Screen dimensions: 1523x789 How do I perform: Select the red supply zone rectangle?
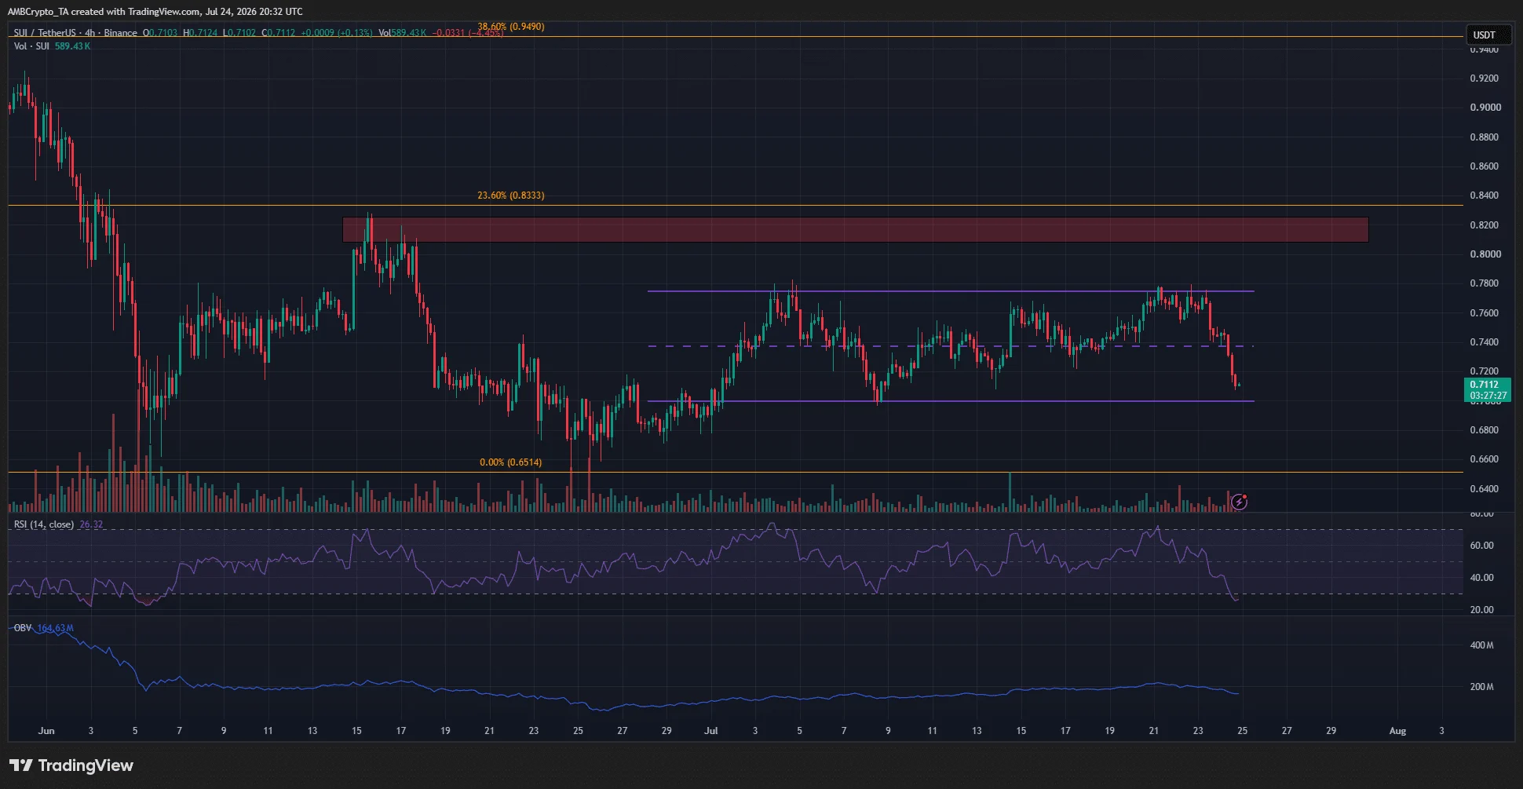tap(856, 230)
